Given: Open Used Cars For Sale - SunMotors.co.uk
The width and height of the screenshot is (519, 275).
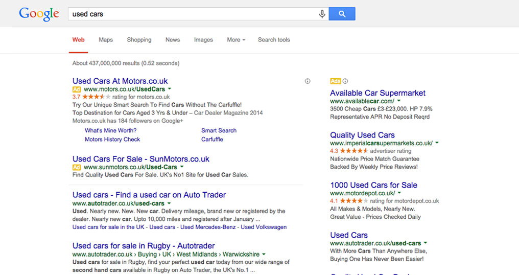Looking at the screenshot, I should tap(141, 159).
